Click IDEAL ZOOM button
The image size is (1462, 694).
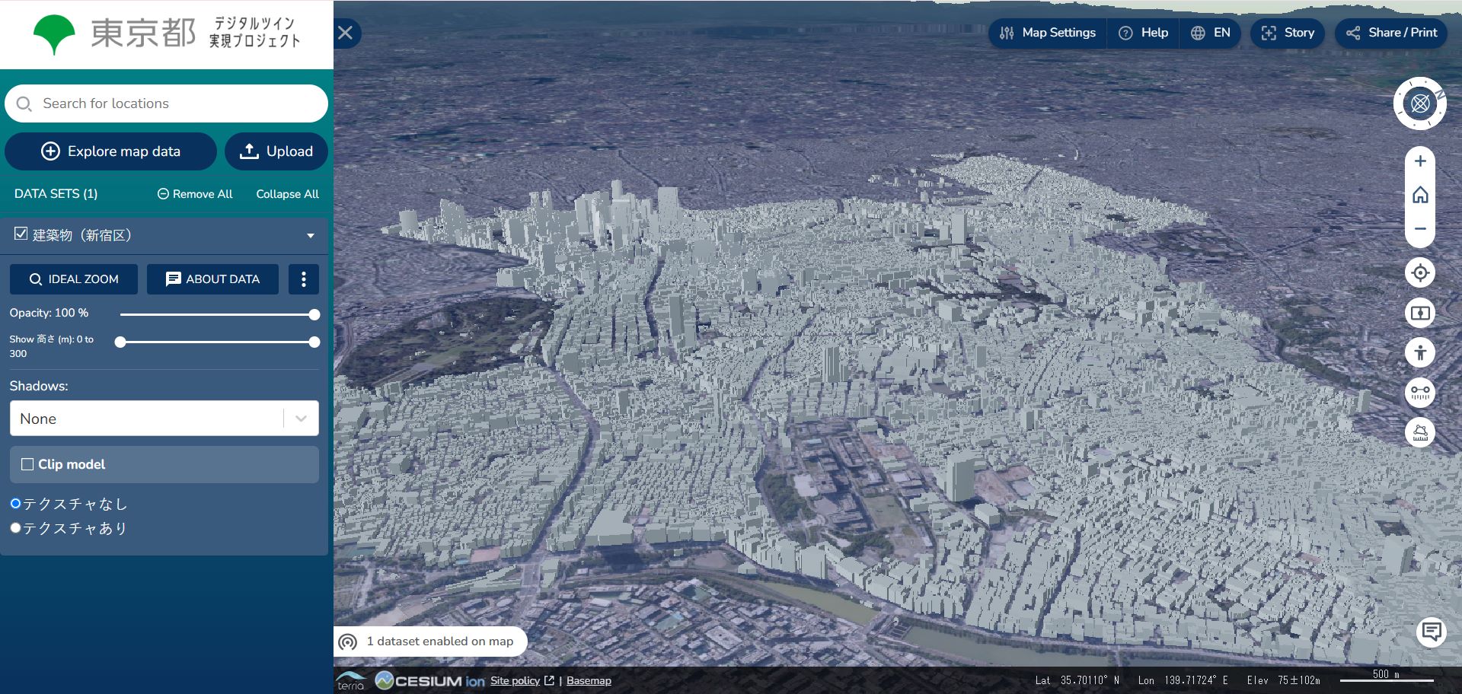74,279
